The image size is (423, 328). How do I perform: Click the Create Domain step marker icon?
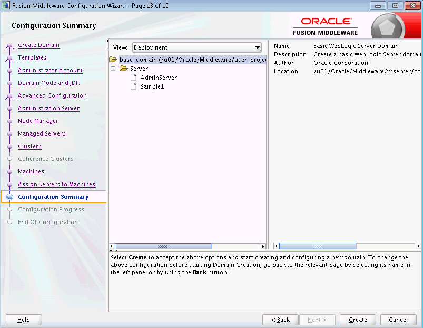pyautogui.click(x=9, y=46)
